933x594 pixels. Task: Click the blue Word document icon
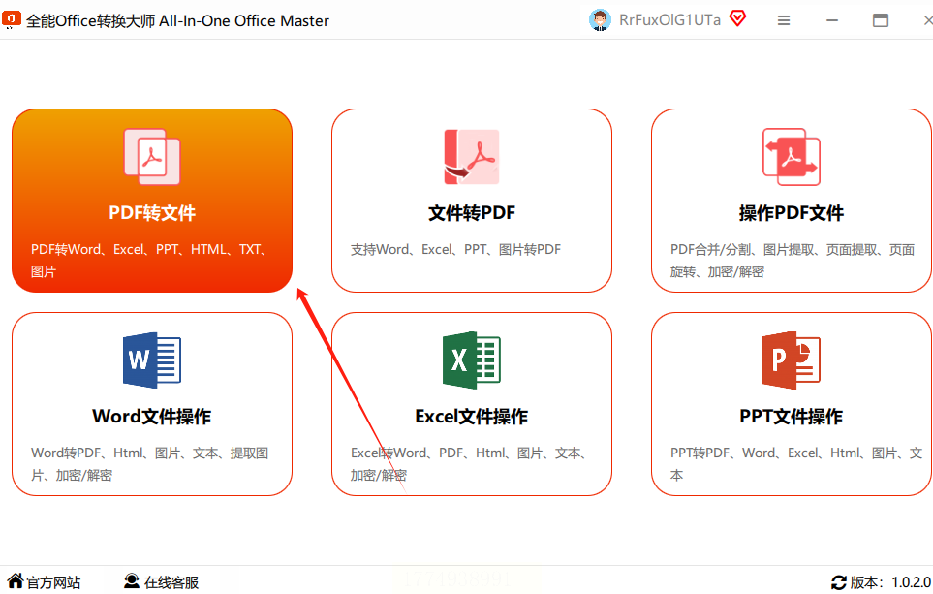click(x=152, y=360)
